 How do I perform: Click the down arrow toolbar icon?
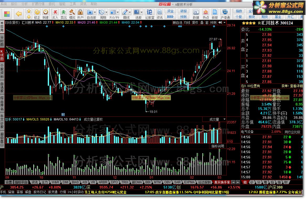point(29,16)
